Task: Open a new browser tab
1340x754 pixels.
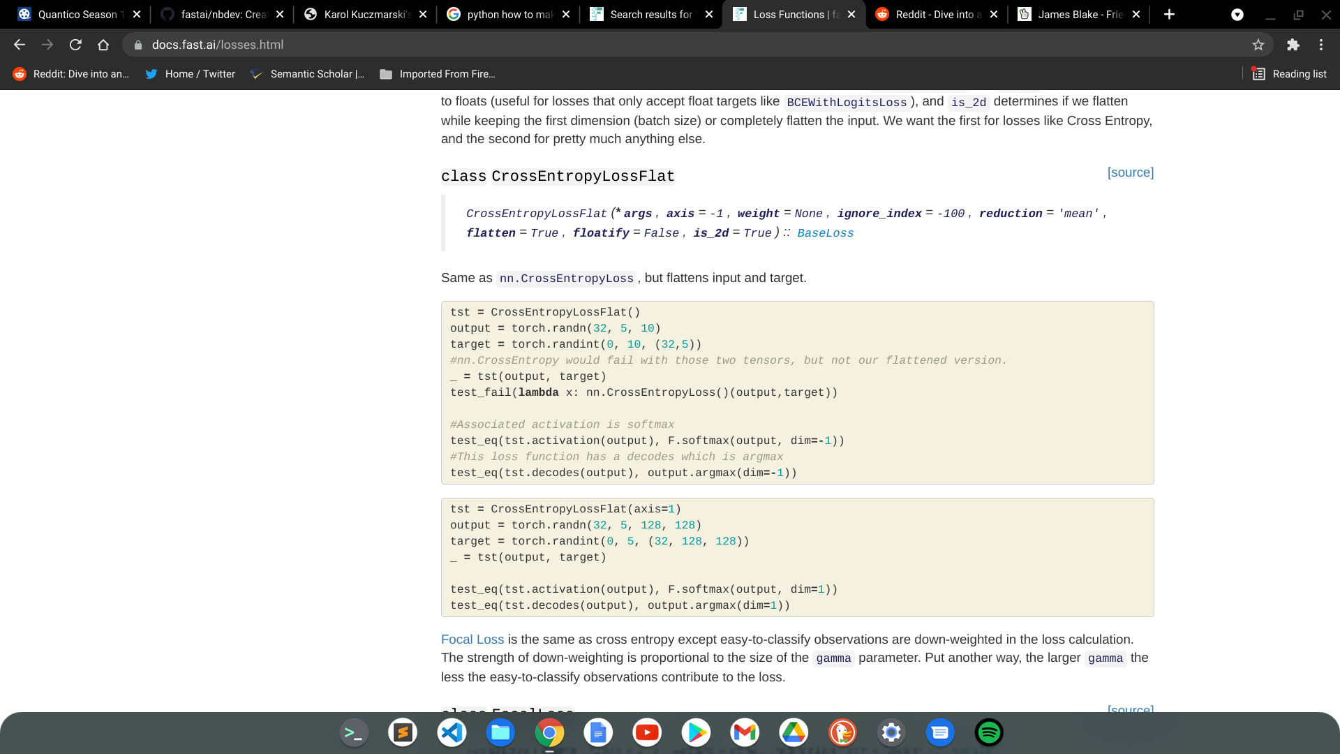Action: [1169, 14]
